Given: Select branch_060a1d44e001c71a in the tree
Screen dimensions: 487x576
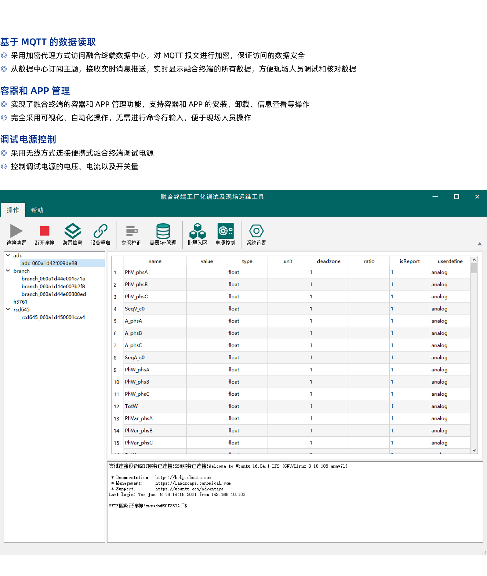Looking at the screenshot, I should [x=53, y=279].
